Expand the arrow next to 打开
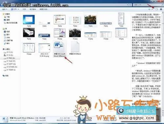164x124 pixels. point(18,9)
